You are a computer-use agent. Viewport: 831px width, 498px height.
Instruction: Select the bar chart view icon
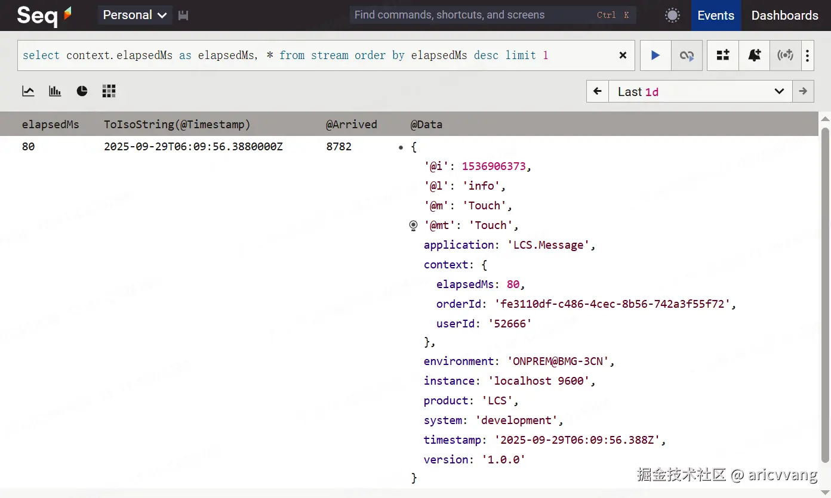click(55, 91)
